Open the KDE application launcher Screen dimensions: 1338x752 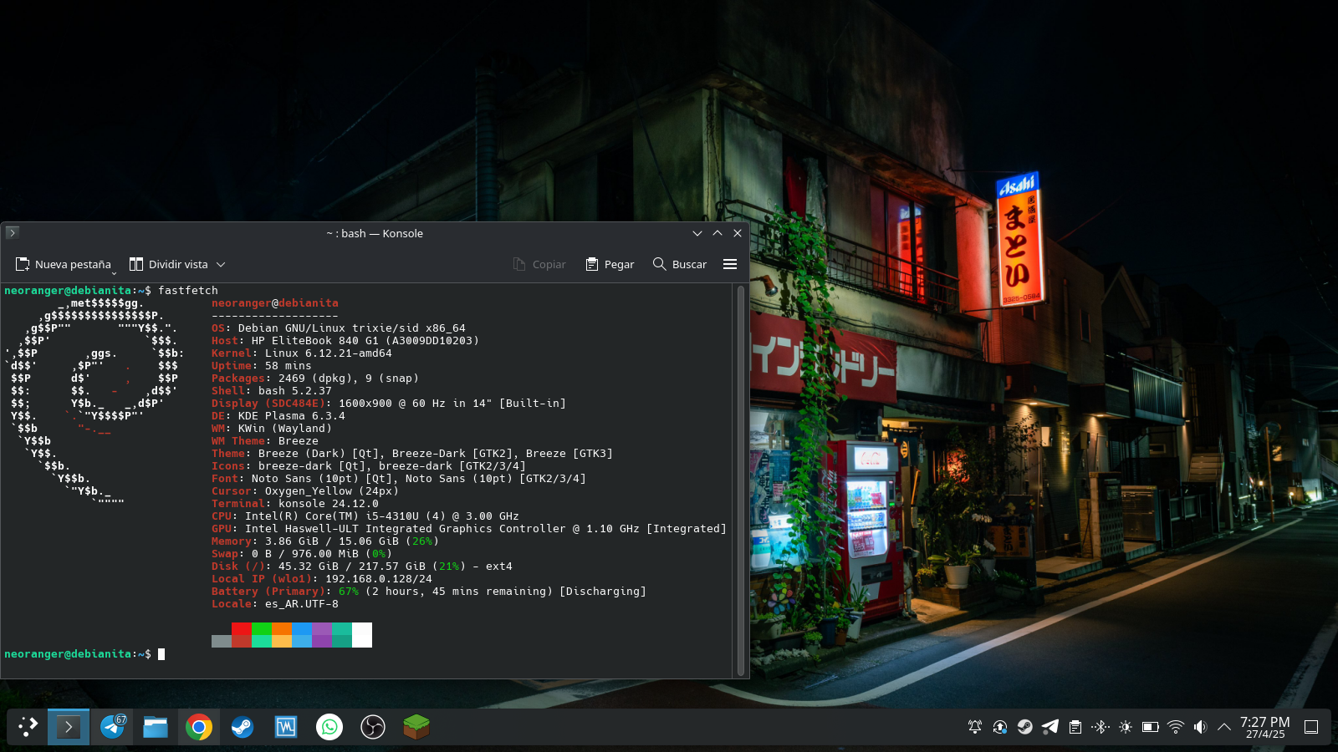26,727
